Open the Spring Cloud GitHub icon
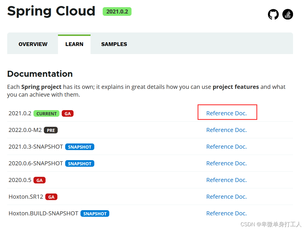The width and height of the screenshot is (306, 230). 273,14
